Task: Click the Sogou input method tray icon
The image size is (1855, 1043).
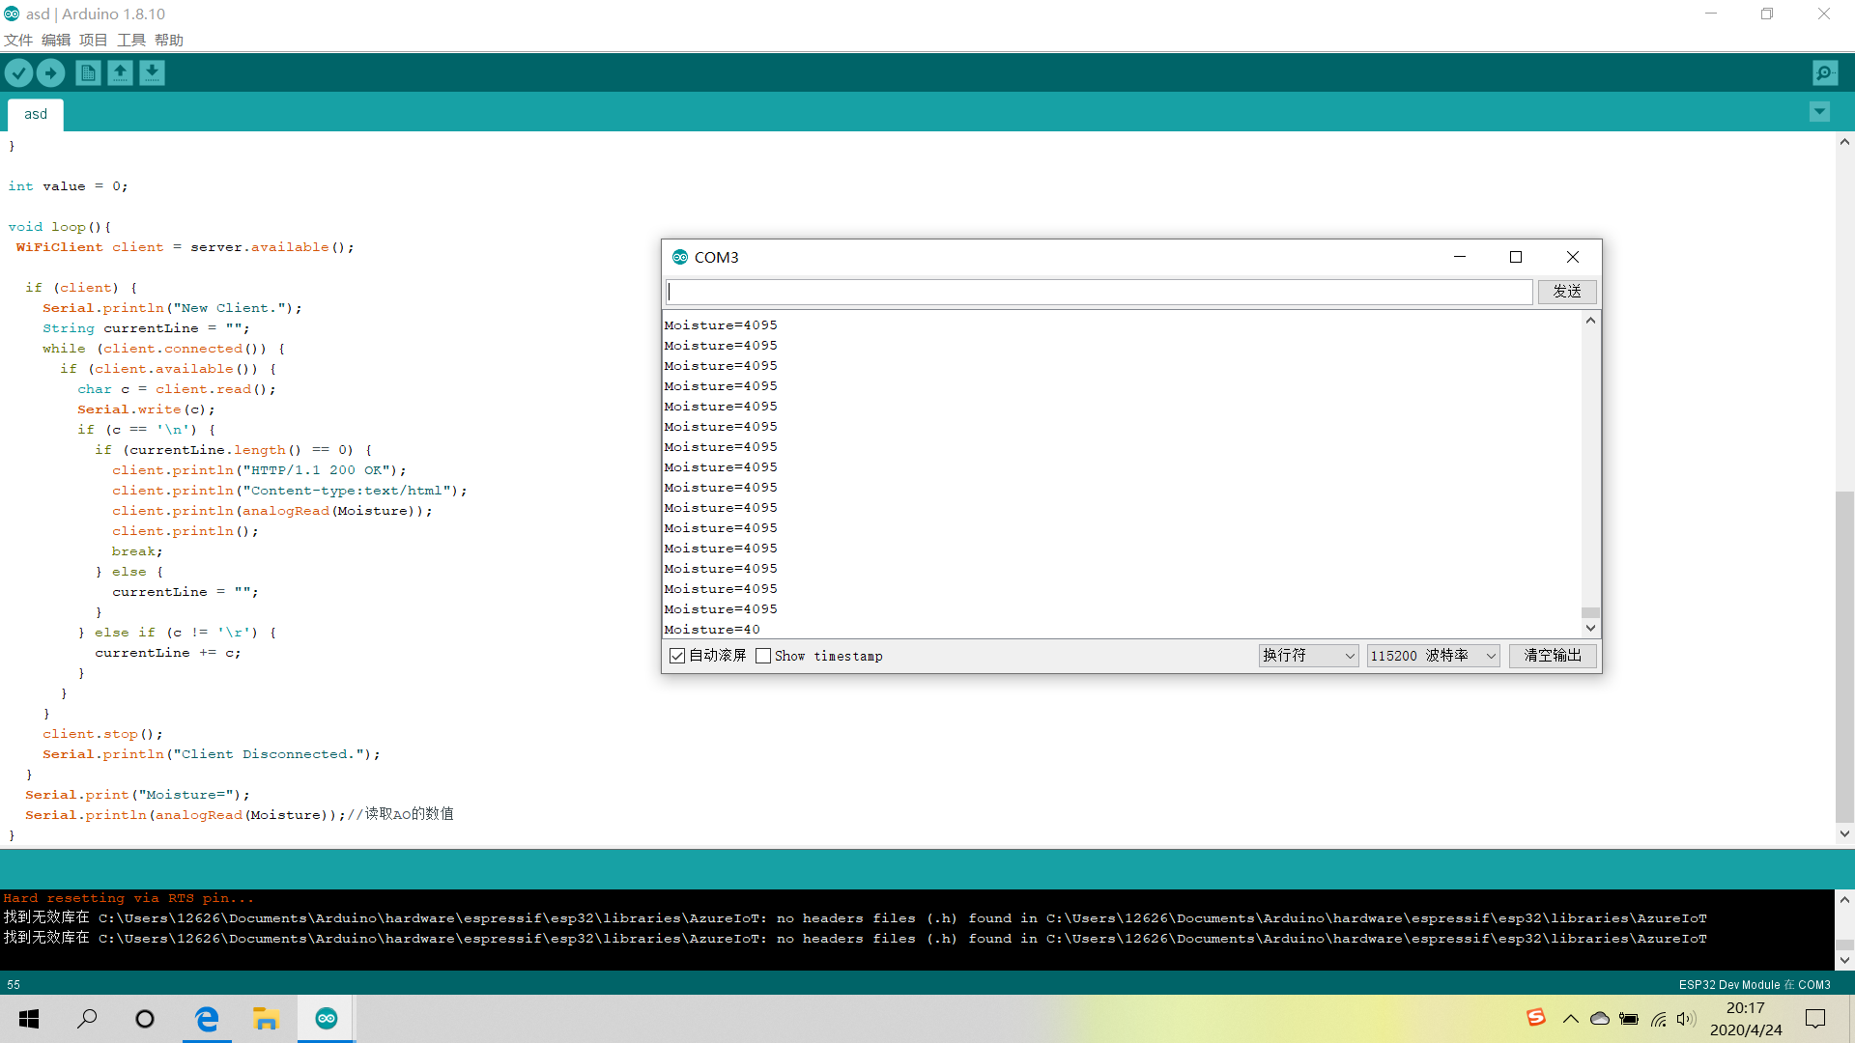Action: (1536, 1018)
